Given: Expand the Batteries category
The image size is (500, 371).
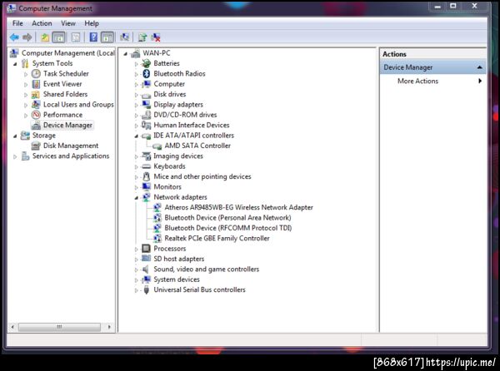Looking at the screenshot, I should click(x=136, y=64).
